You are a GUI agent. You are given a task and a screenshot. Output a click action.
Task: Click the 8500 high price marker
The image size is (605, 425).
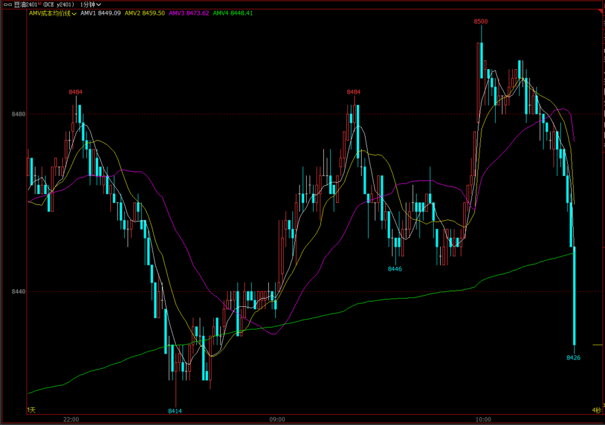point(481,21)
